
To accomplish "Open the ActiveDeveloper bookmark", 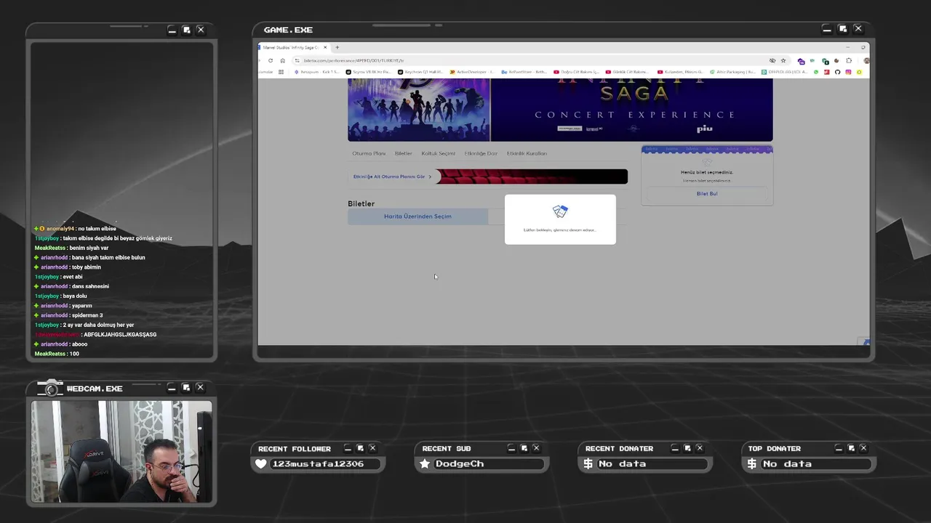I will tap(471, 72).
